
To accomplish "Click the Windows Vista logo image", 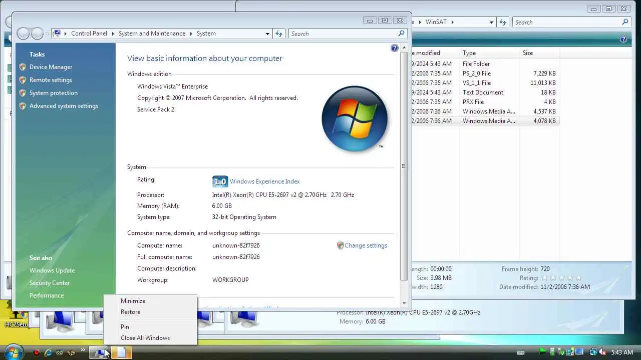I will click(355, 119).
